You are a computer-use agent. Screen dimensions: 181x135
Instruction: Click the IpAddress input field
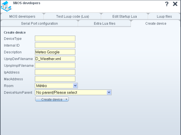55,72
